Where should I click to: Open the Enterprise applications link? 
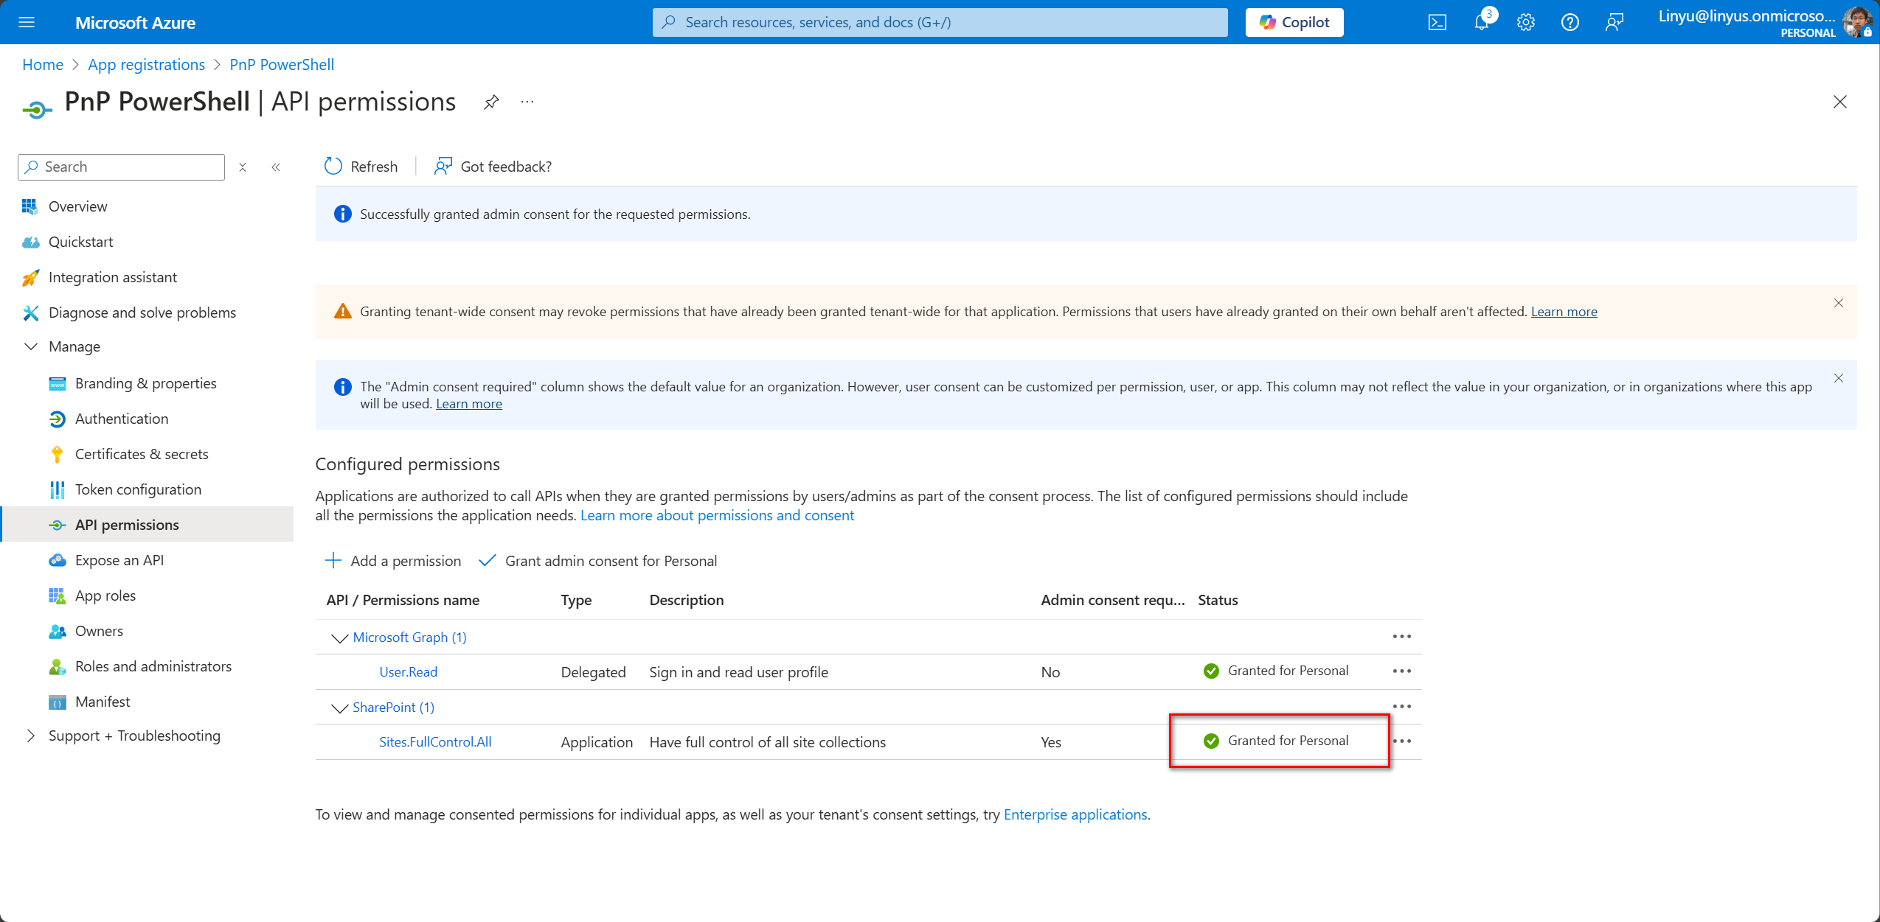point(1075,814)
